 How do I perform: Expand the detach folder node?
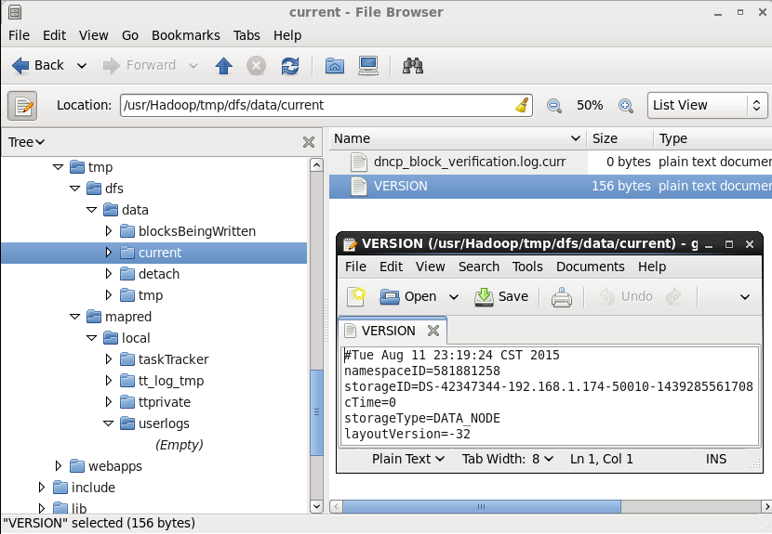click(x=109, y=274)
